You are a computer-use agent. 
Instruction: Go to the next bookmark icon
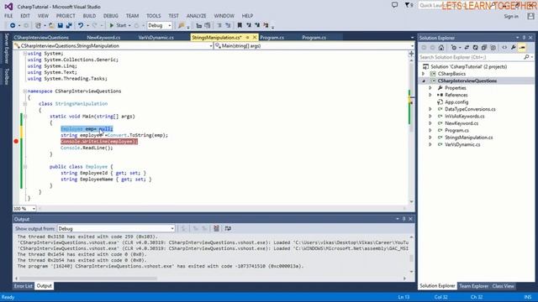[x=257, y=25]
